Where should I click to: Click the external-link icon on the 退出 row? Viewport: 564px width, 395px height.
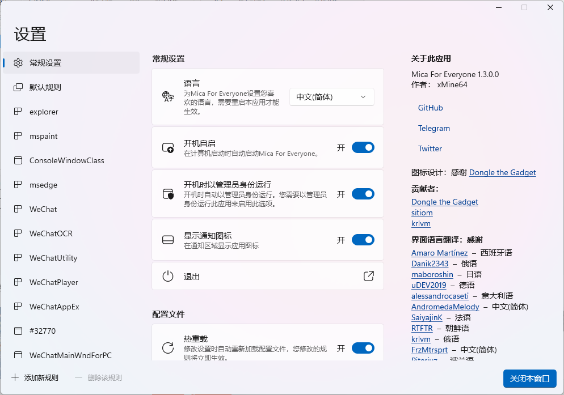pyautogui.click(x=369, y=276)
